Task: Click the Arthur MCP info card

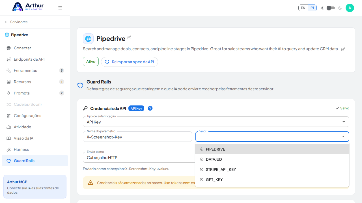Action: [x=35, y=187]
